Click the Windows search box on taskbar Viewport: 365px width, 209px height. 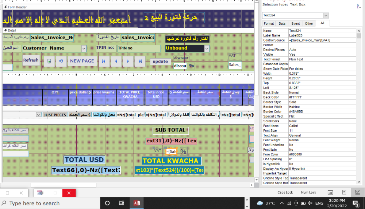[x=50, y=203]
